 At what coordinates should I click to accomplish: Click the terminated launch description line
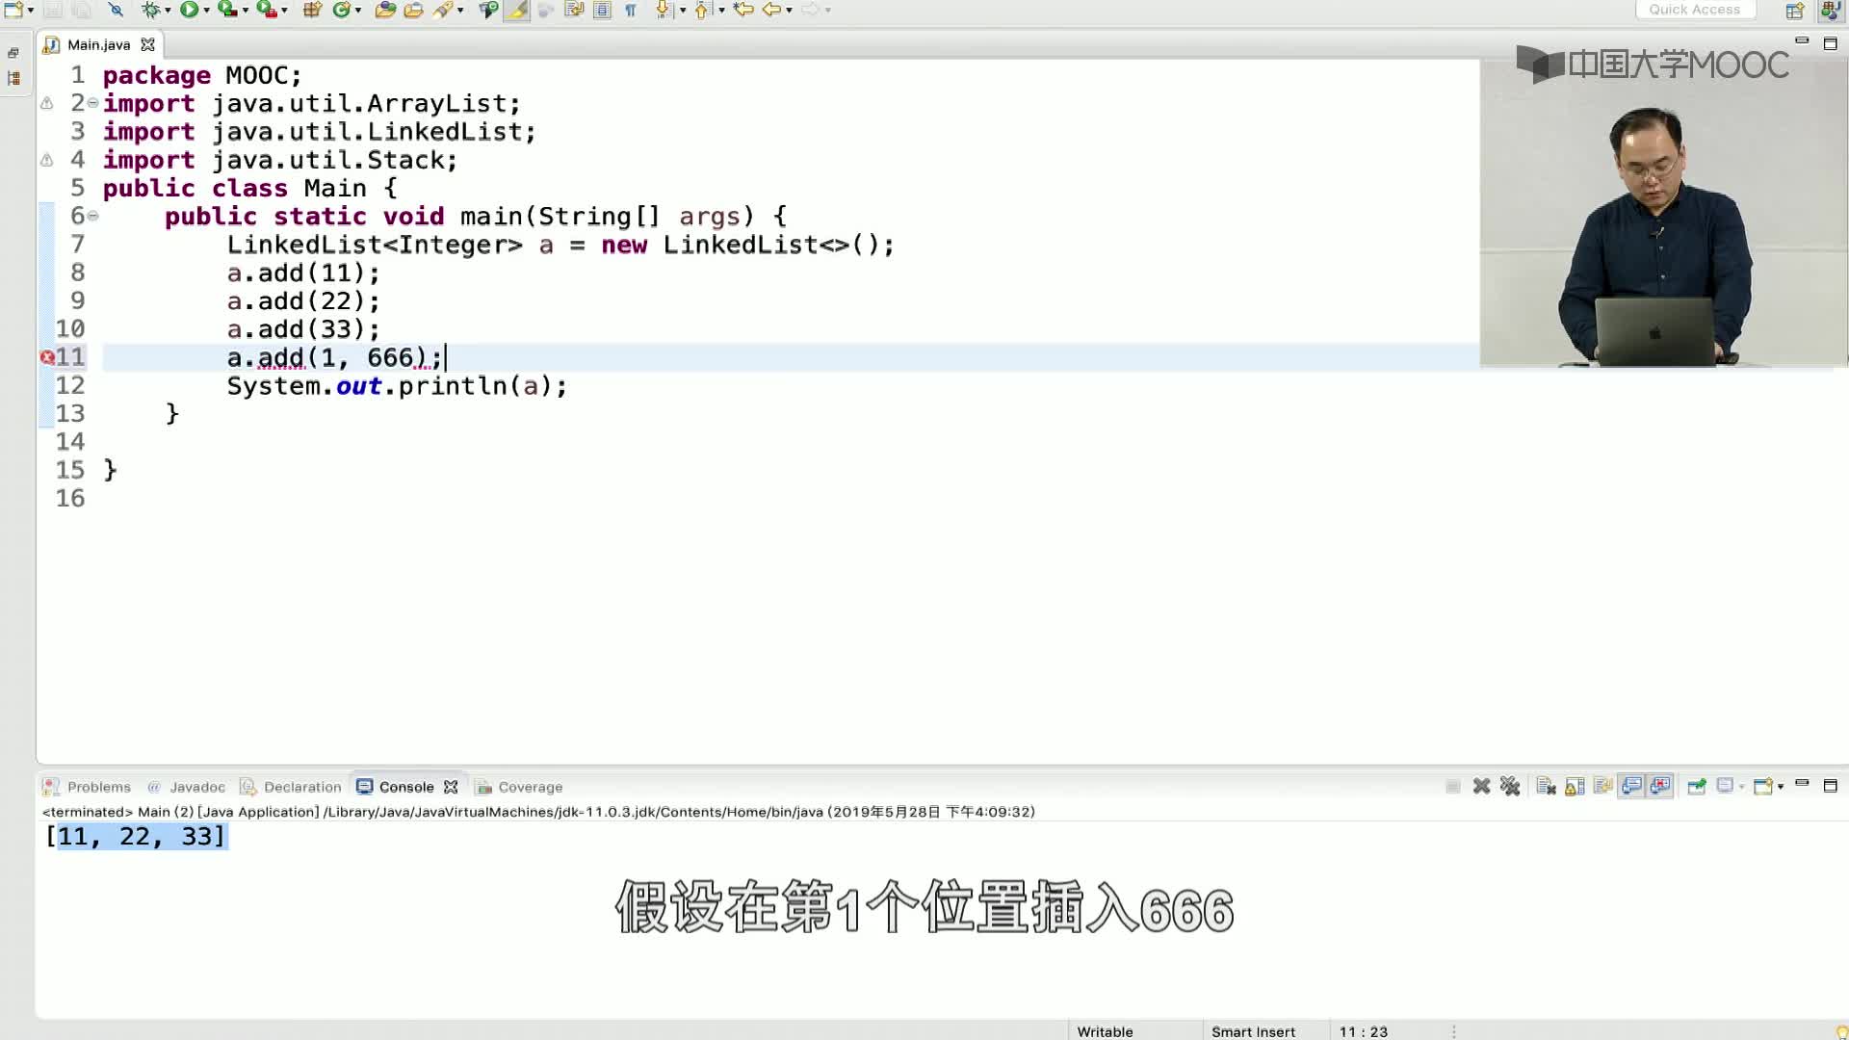point(538,812)
